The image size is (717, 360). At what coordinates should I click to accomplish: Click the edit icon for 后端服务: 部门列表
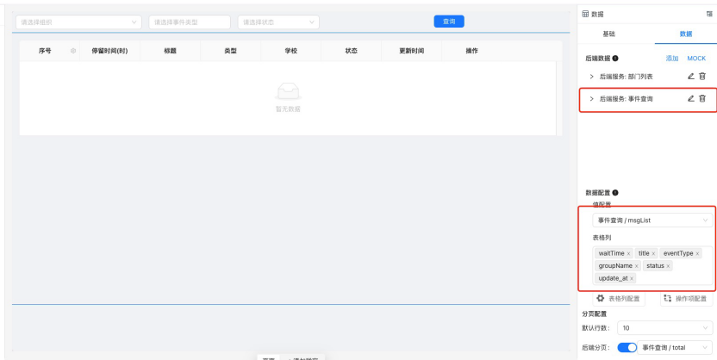point(691,78)
